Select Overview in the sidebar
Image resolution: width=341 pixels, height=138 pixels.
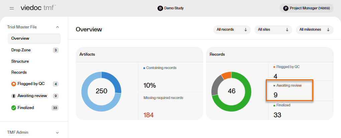pyautogui.click(x=20, y=38)
